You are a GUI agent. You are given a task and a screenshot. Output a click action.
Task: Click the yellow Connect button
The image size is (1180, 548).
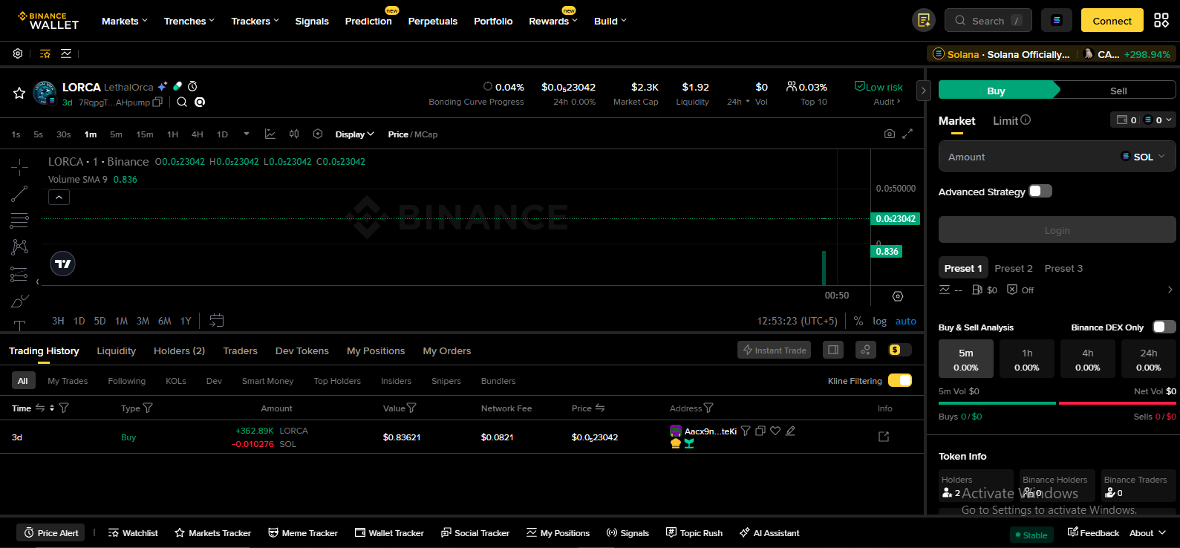1112,21
